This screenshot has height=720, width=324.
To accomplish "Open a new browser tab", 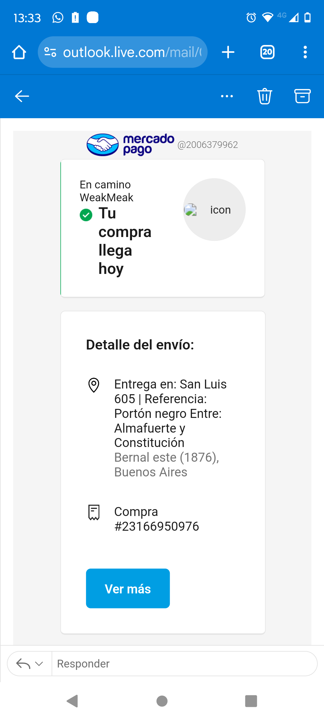I will coord(228,52).
